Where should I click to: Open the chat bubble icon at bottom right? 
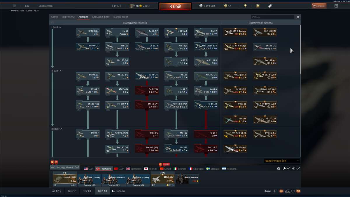point(293,191)
